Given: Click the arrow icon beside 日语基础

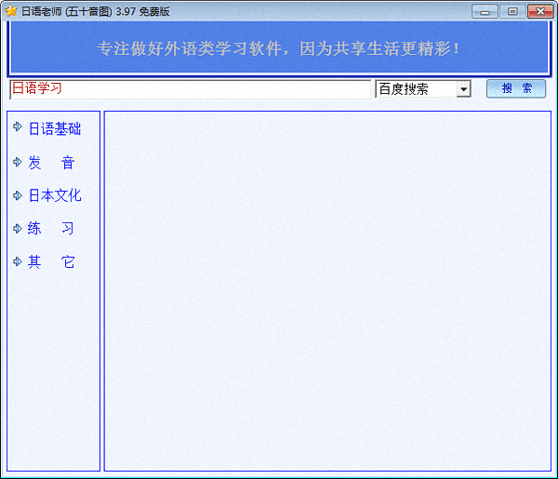Looking at the screenshot, I should pos(17,128).
